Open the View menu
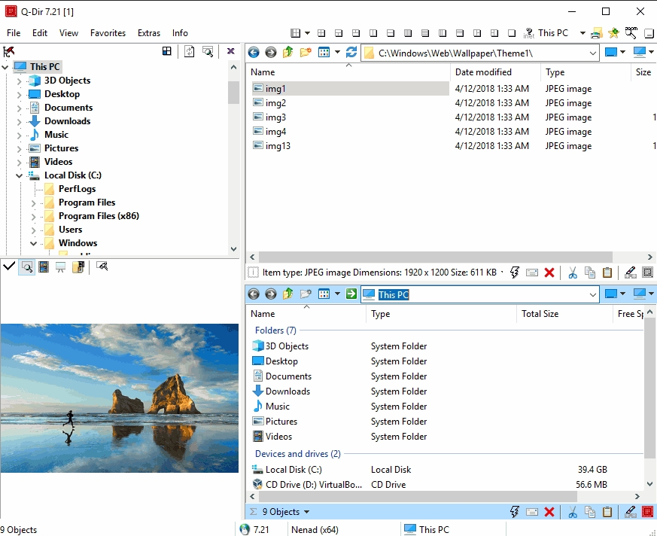This screenshot has width=657, height=536. 68,33
